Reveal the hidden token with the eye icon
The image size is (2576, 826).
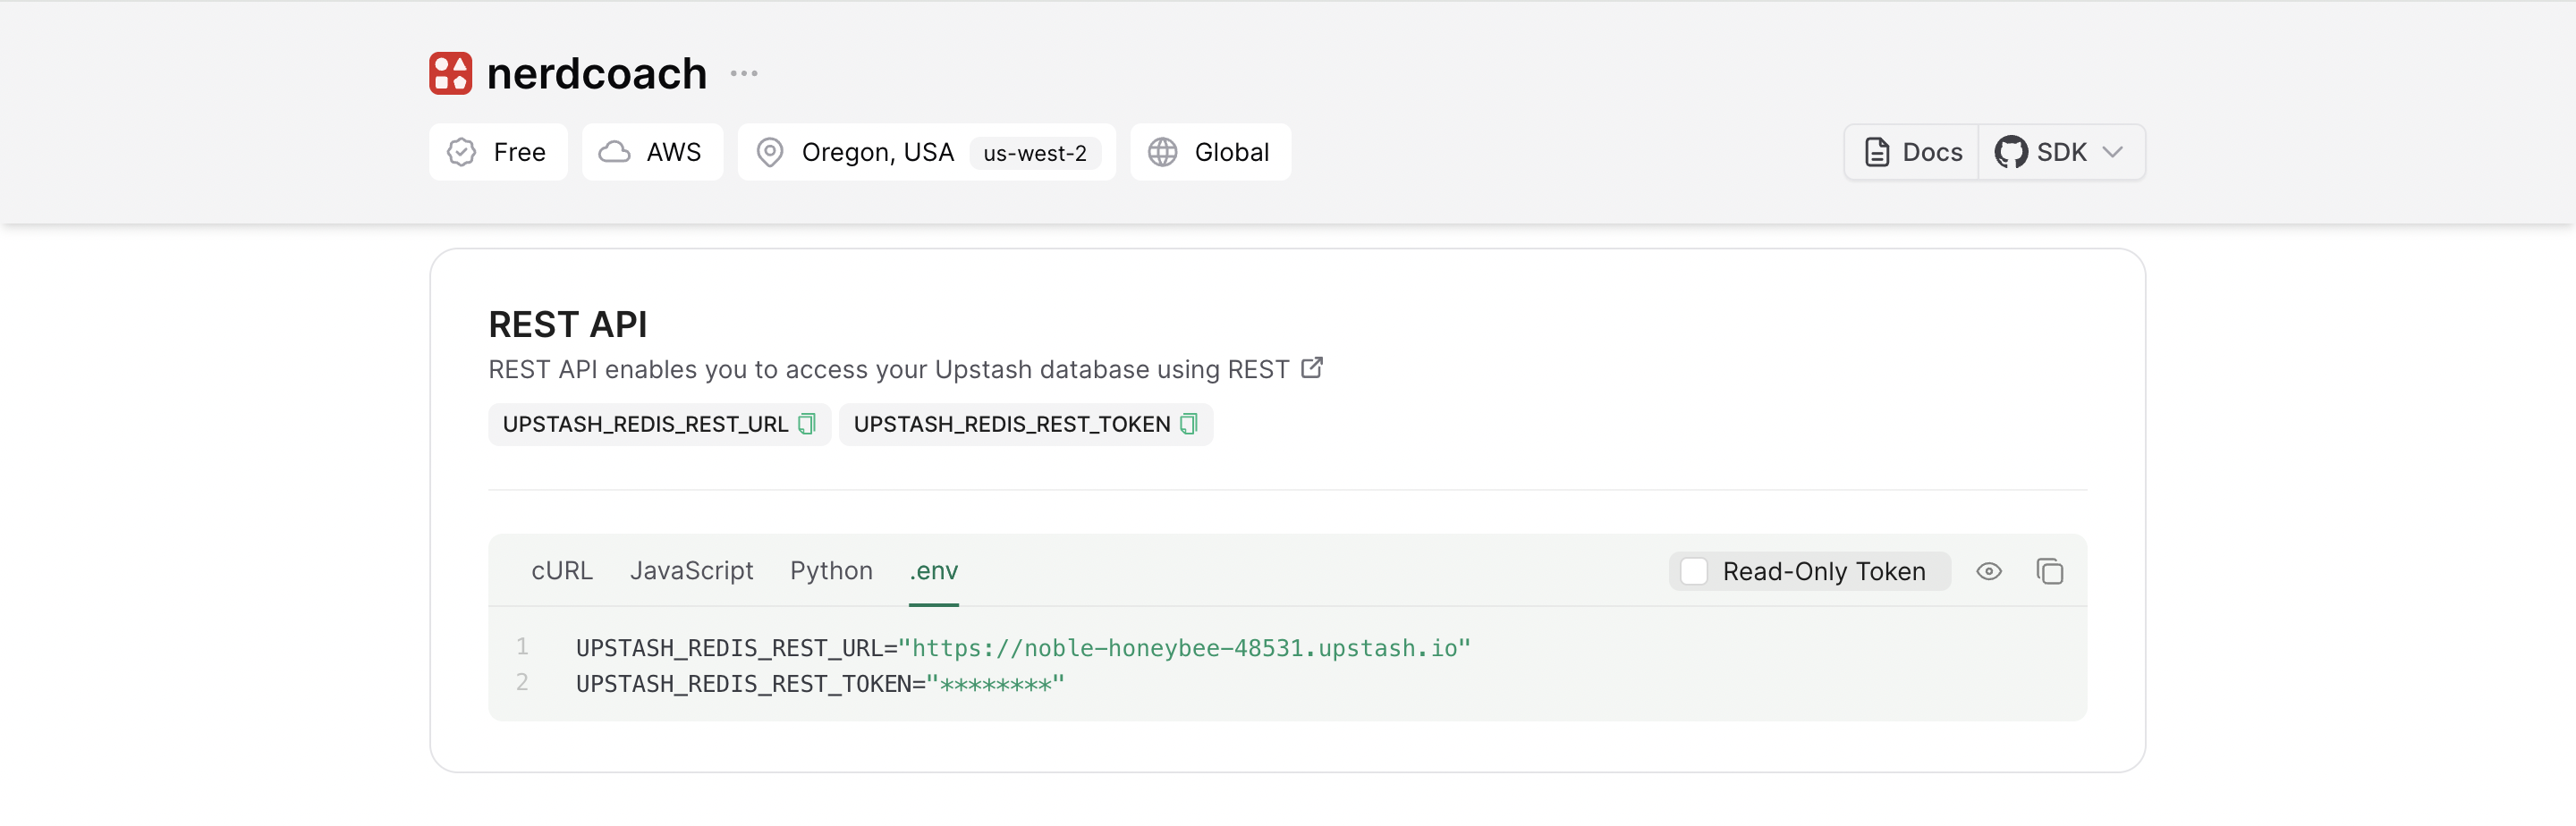pyautogui.click(x=1988, y=571)
